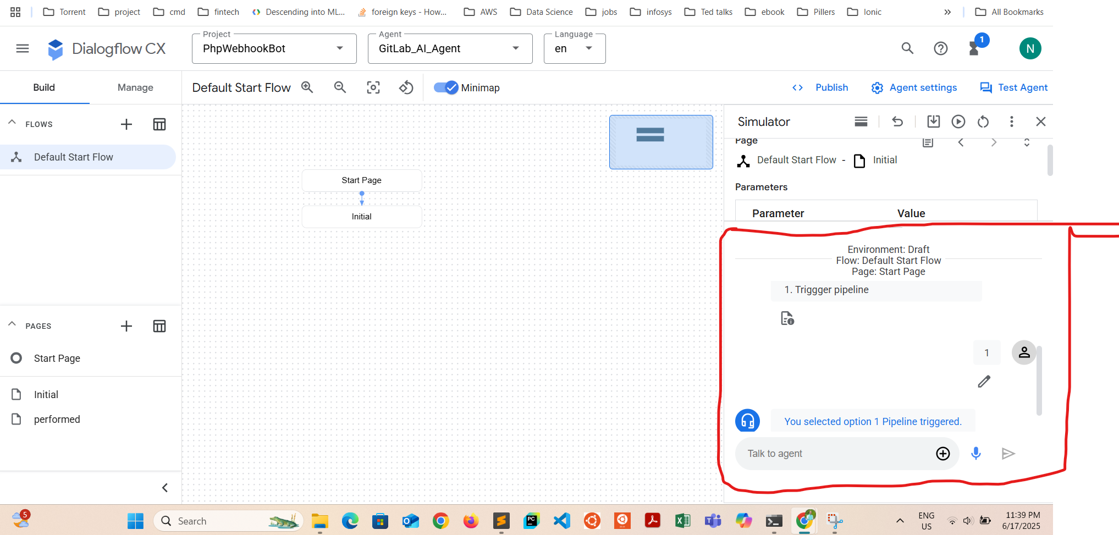This screenshot has height=535, width=1119.
Task: Go to next step with right chevron
Action: pos(994,142)
